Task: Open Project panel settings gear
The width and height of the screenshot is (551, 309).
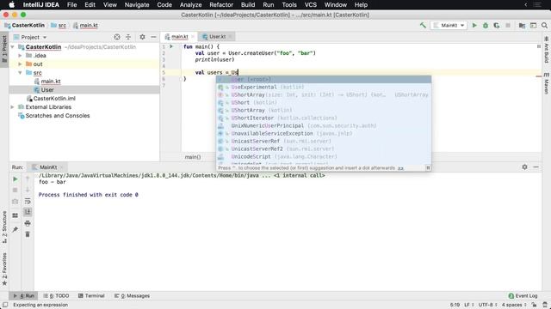Action: 142,37
